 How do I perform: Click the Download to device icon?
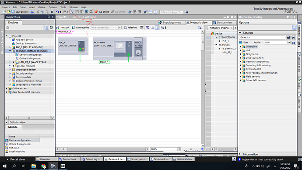[77, 12]
